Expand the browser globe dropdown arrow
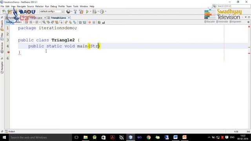Viewport: 251px width, 141px height. click(71, 11)
